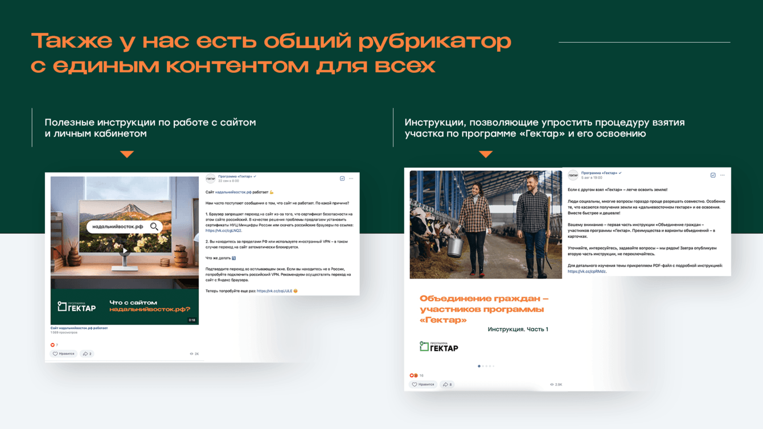Image resolution: width=763 pixels, height=429 pixels.
Task: Like the video post with Нравится
Action: 64,354
